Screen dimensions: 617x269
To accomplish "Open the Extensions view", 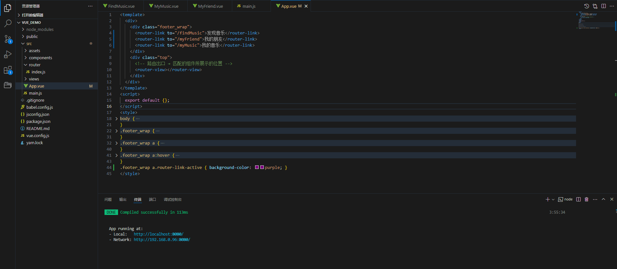I will point(8,70).
